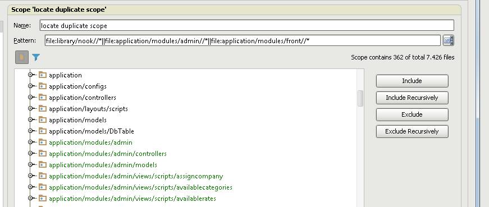Expand the application/layouts/scripts node
Screen dimensions: 489x207
click(30, 108)
